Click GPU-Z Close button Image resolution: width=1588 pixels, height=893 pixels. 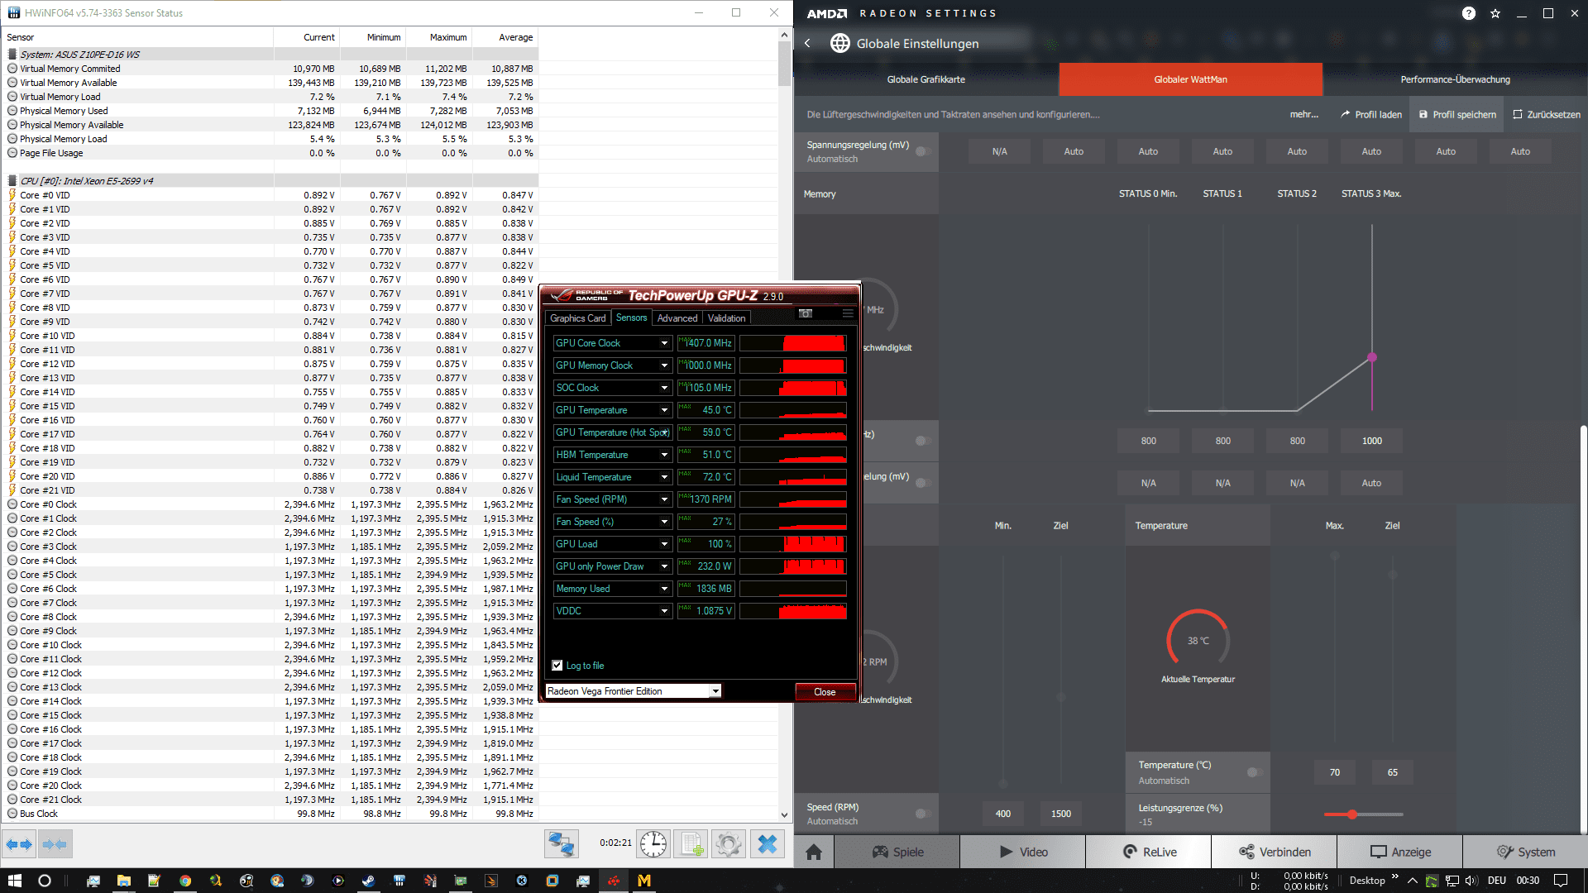click(825, 692)
